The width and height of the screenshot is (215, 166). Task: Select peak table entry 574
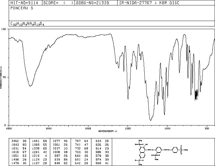(x=98, y=159)
